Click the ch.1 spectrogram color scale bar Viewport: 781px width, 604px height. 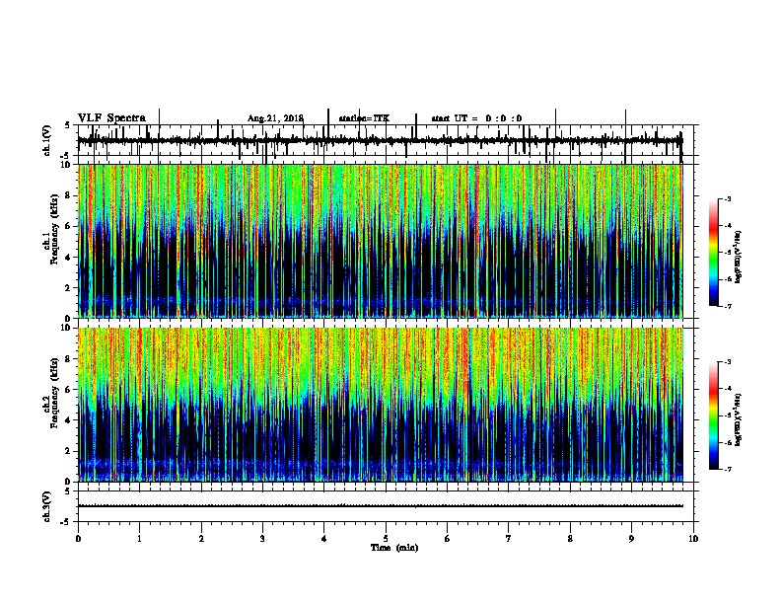pyautogui.click(x=714, y=252)
